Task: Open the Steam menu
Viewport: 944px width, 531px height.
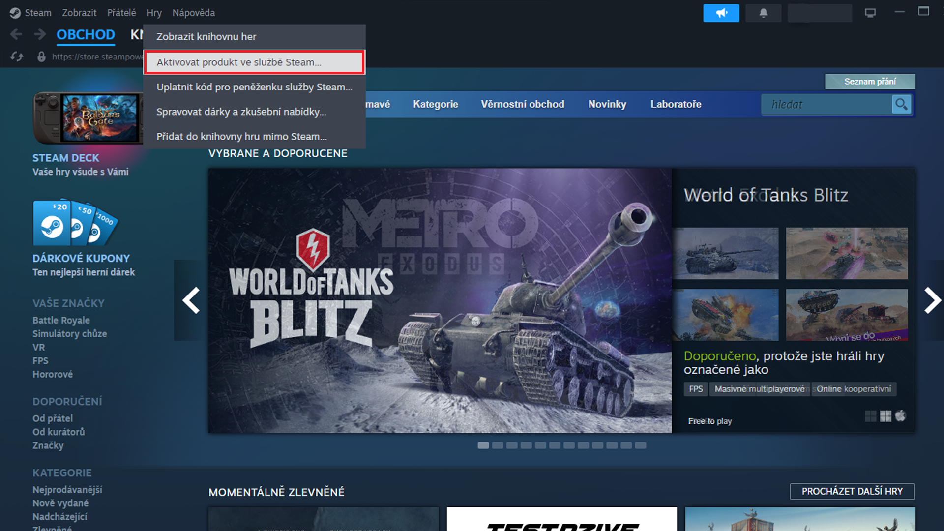Action: (x=38, y=13)
